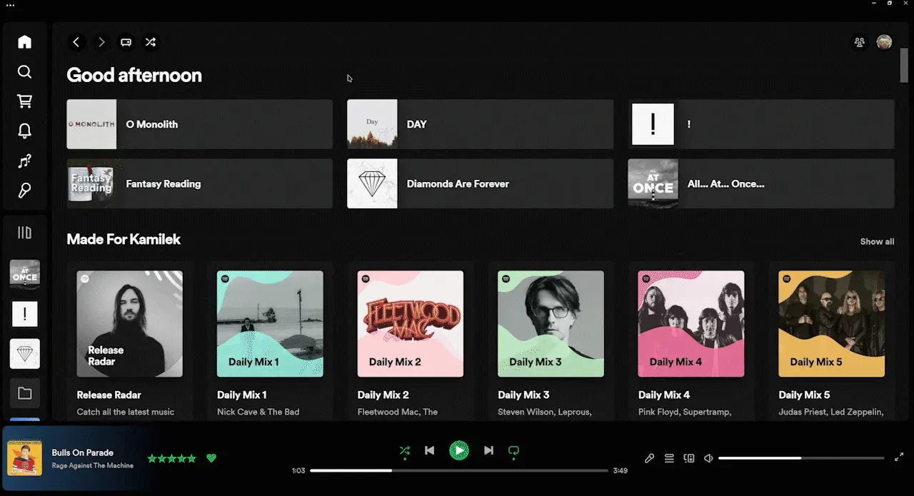Open the Made For Kamilek section heading
The image size is (914, 496).
point(124,239)
